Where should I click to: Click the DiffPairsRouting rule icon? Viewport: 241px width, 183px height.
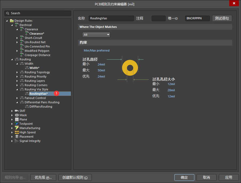pos(27,107)
